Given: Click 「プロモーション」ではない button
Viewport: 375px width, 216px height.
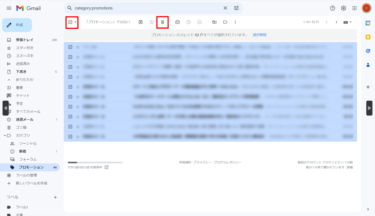Looking at the screenshot, I should pyautogui.click(x=108, y=22).
